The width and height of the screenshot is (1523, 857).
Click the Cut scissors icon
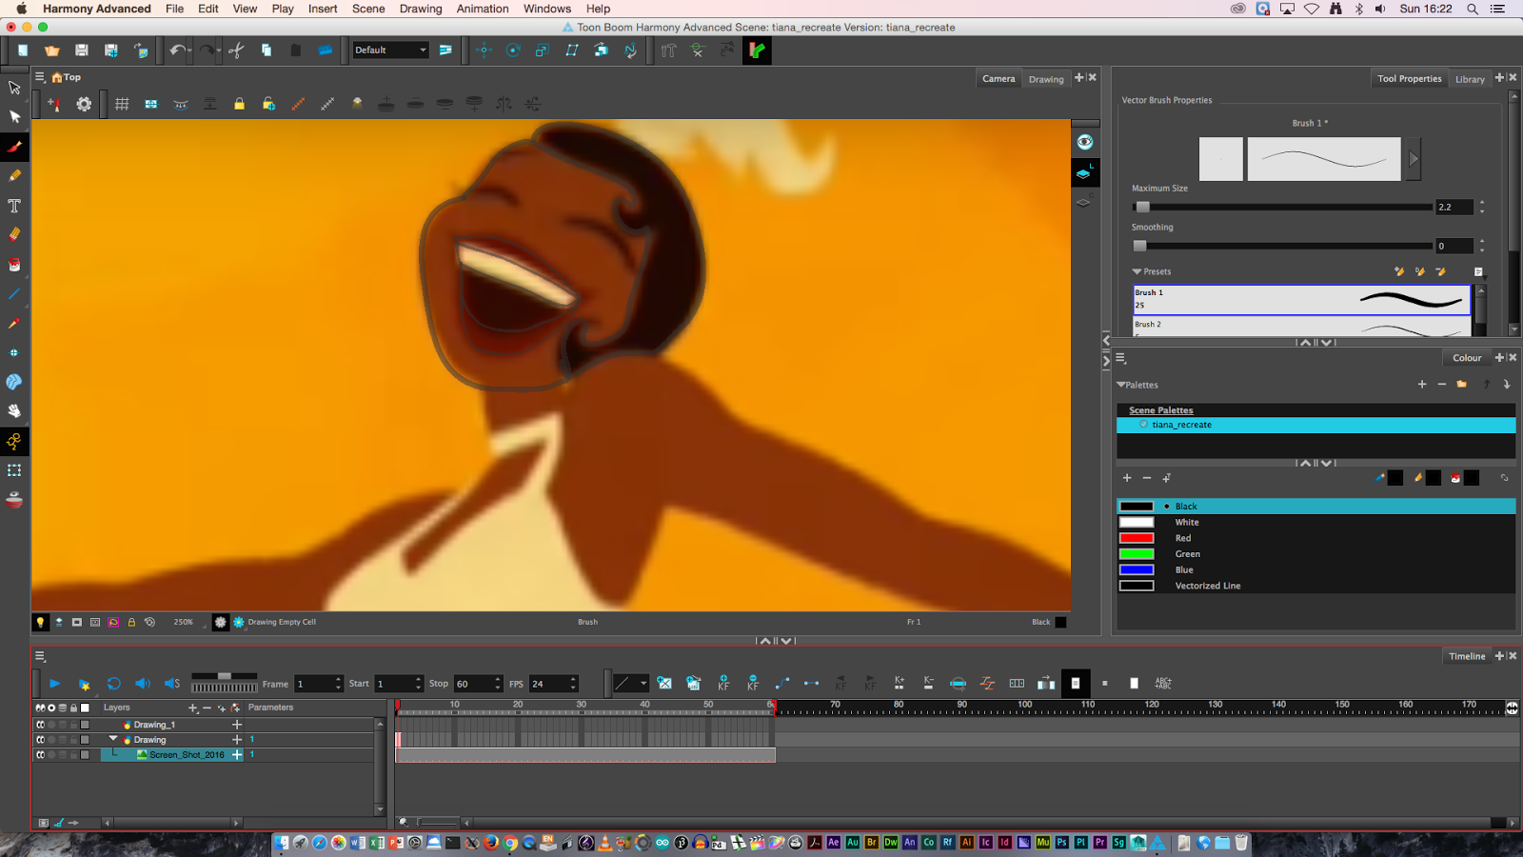point(236,50)
